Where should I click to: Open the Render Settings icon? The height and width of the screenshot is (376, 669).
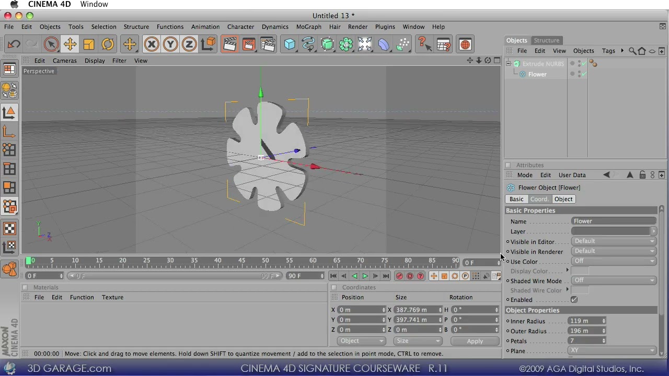click(x=268, y=44)
